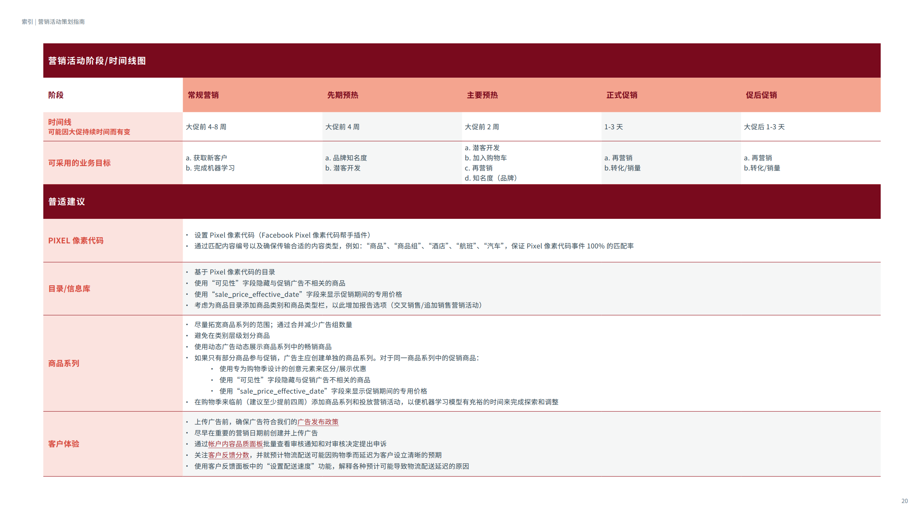Screen dimensions: 924x520
Task: Click the 索引 breadcrumb at top left
Action: [x=27, y=22]
